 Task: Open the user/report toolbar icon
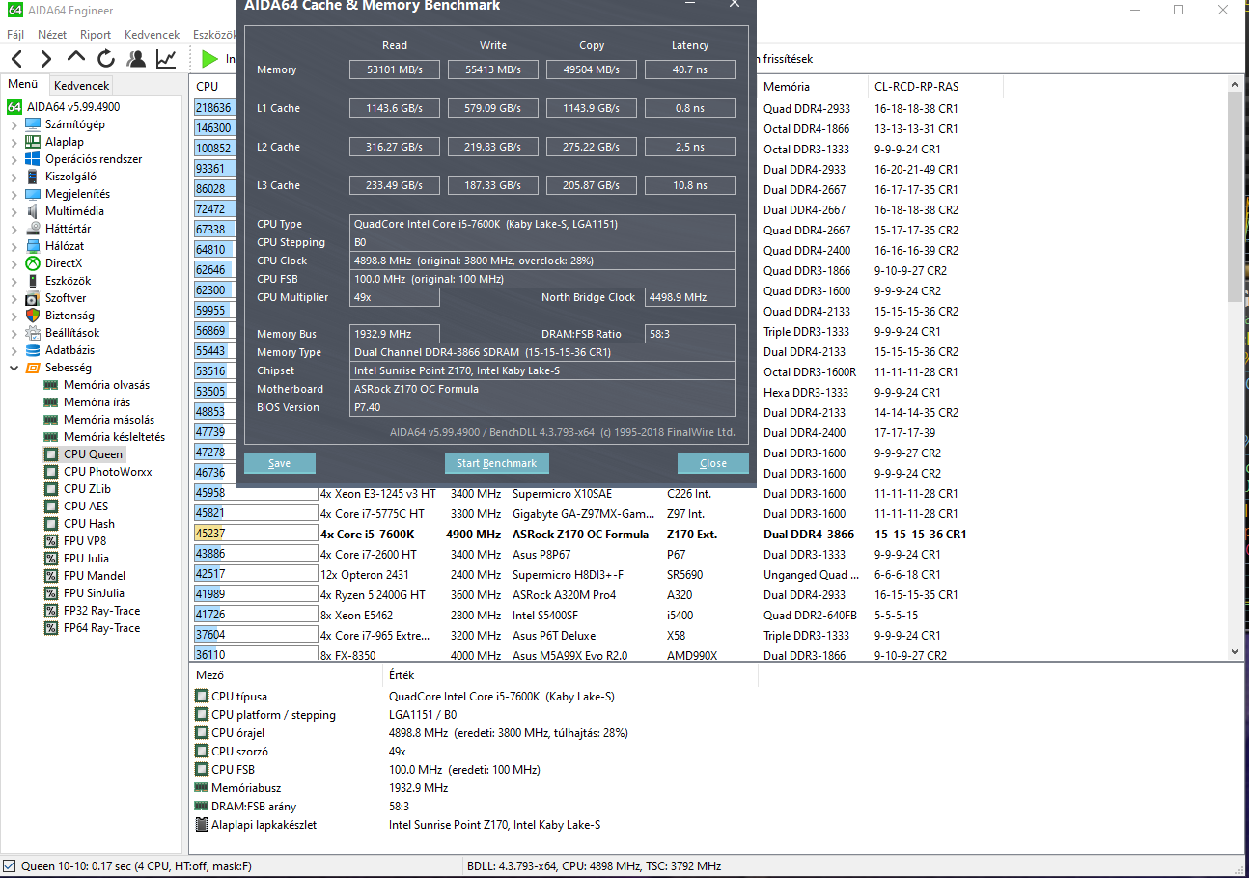[136, 59]
